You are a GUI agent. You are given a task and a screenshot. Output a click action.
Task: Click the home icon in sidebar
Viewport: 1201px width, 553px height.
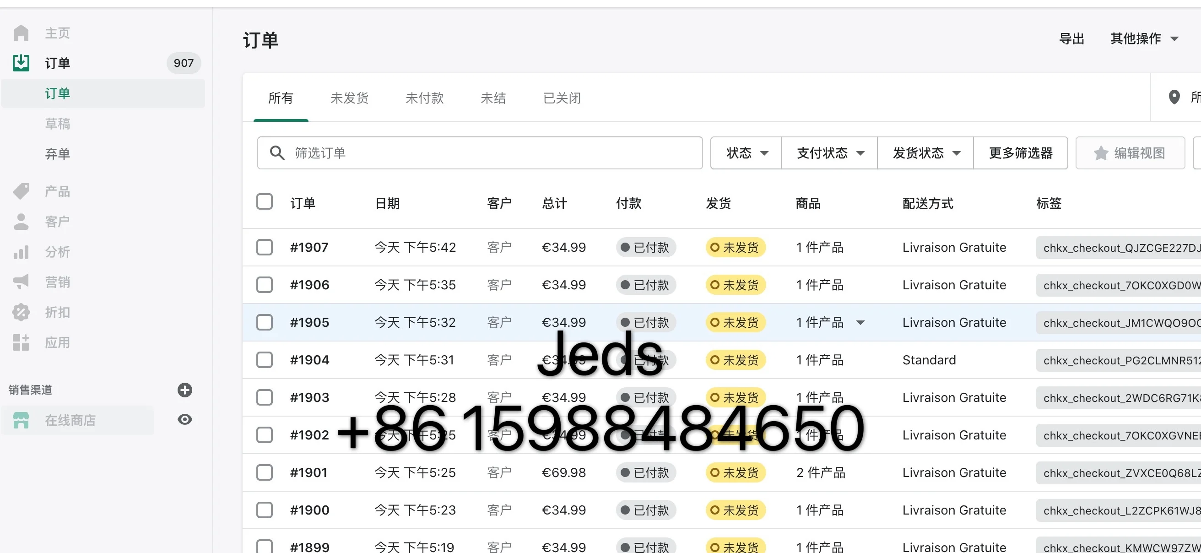point(21,33)
